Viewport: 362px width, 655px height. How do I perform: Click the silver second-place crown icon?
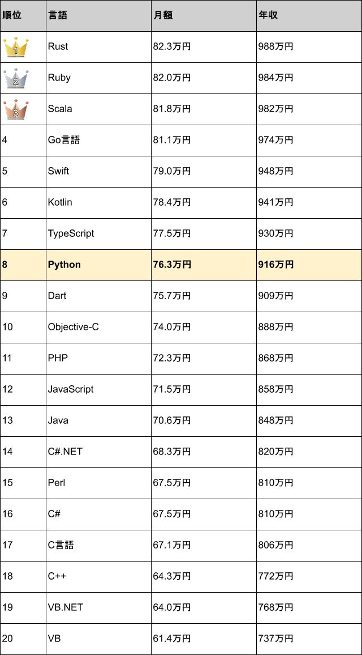pyautogui.click(x=16, y=78)
